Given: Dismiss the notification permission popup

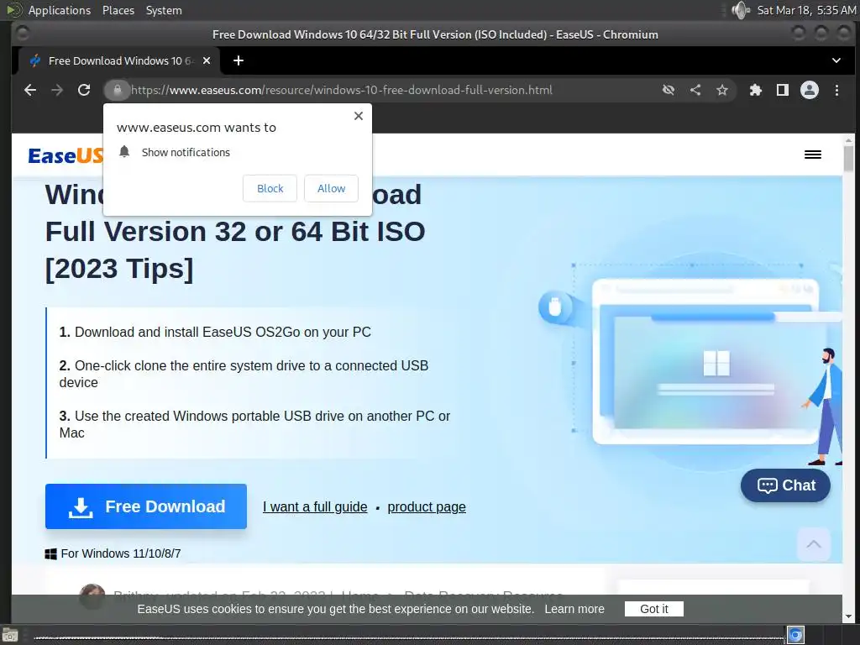Looking at the screenshot, I should click(358, 116).
